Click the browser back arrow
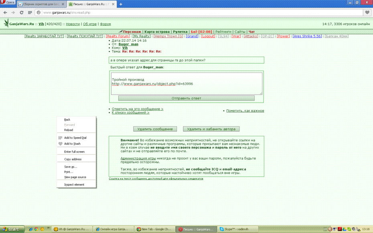373x233 pixels. (5, 12)
